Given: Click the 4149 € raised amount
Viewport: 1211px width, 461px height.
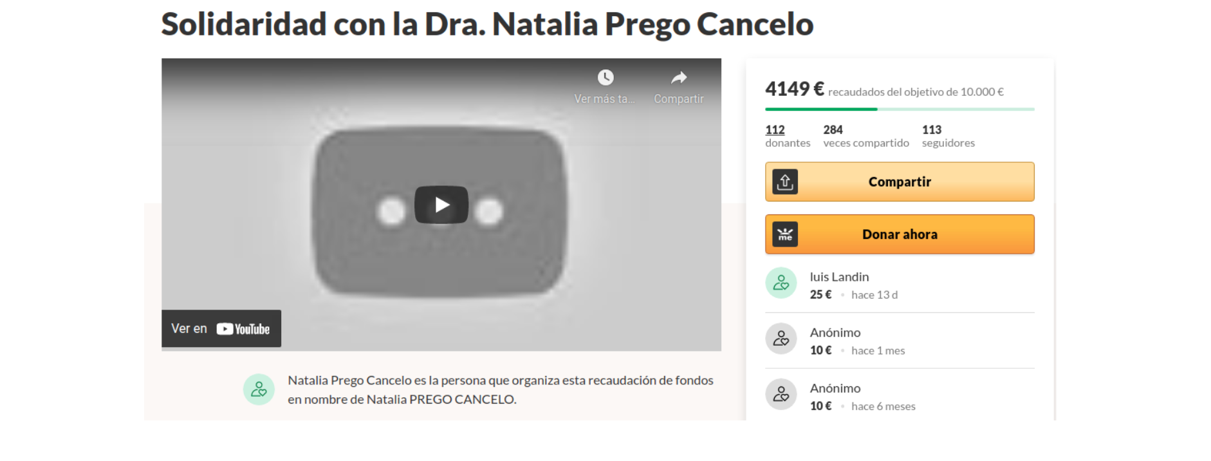Looking at the screenshot, I should click(795, 89).
